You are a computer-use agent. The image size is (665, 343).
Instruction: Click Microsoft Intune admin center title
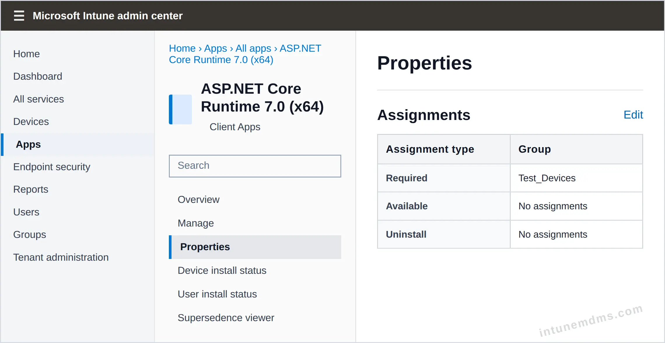click(x=108, y=16)
